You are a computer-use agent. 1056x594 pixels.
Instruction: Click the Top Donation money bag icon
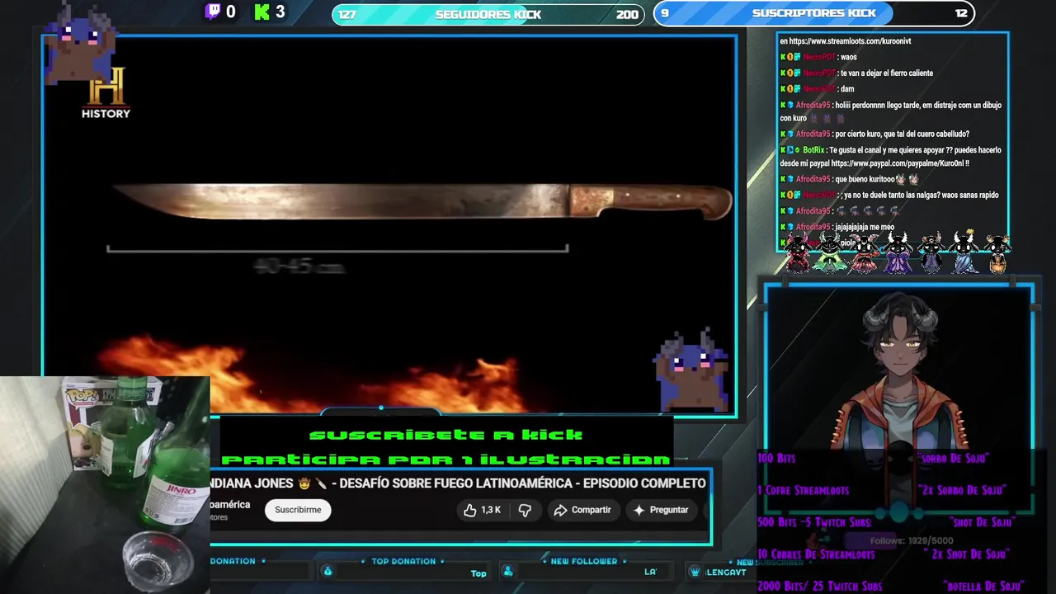328,572
